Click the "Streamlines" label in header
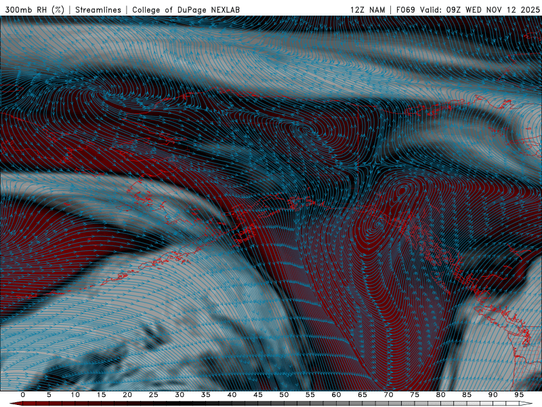This screenshot has width=542, height=407. [x=98, y=9]
